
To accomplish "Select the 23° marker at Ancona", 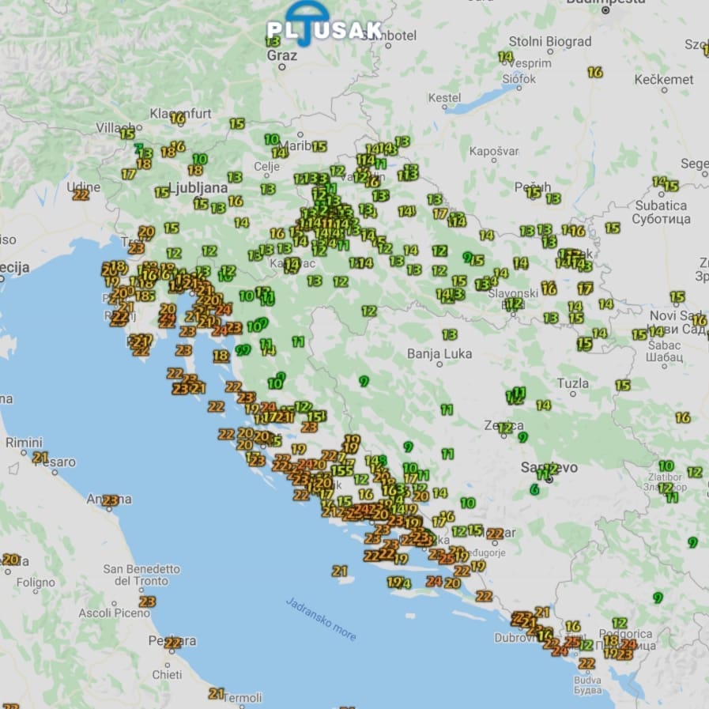I will tap(110, 500).
